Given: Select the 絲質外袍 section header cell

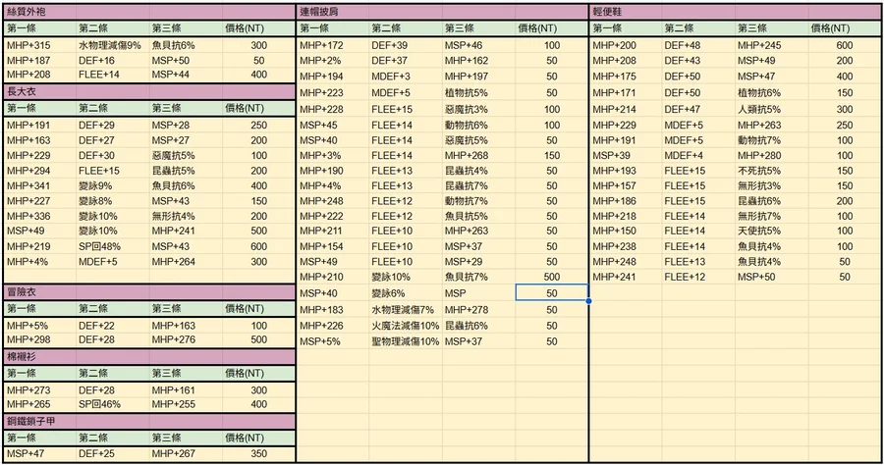Looking at the screenshot, I should [x=39, y=12].
